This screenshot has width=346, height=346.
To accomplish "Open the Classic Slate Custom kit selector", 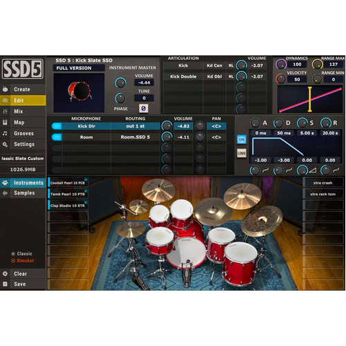I will pyautogui.click(x=23, y=158).
